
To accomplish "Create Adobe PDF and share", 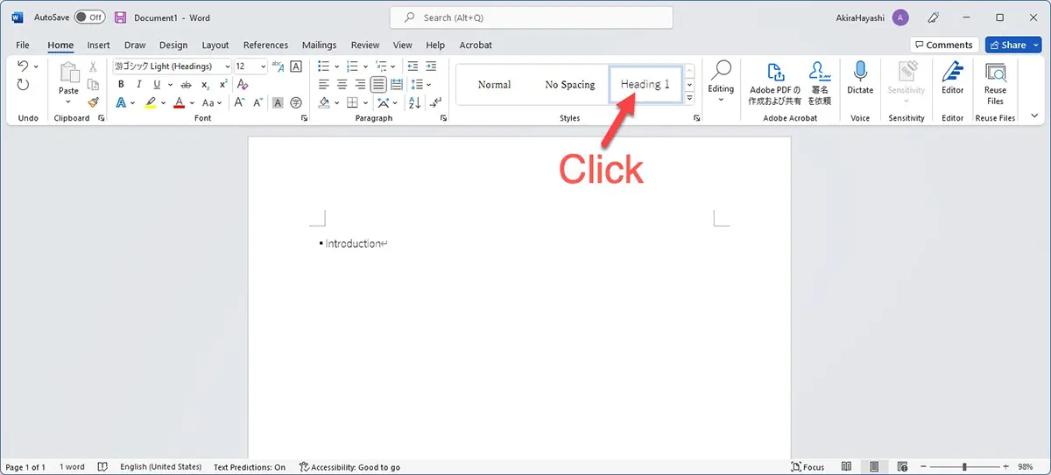I will pos(775,83).
